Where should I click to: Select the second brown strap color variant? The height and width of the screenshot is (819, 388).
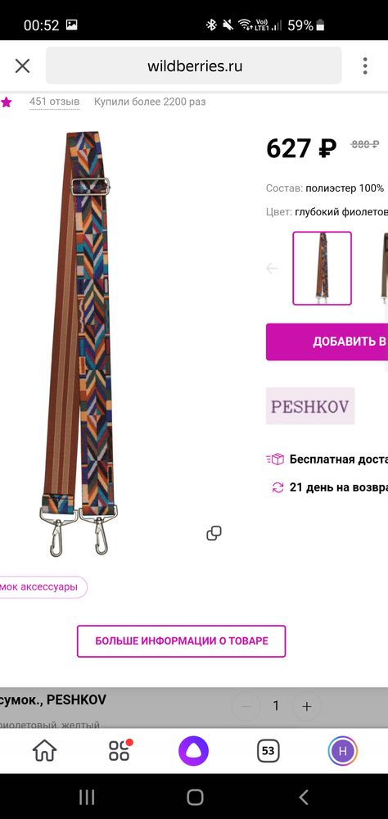tap(385, 269)
